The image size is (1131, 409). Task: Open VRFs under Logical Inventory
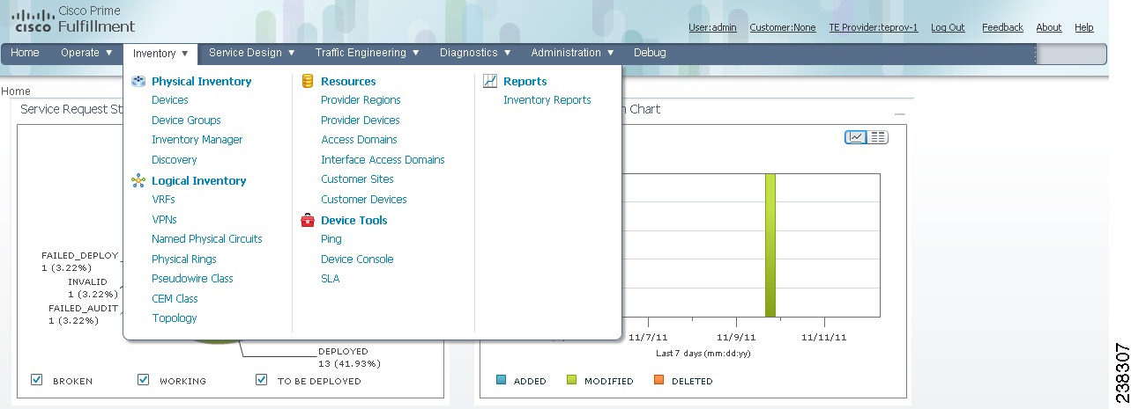[163, 200]
